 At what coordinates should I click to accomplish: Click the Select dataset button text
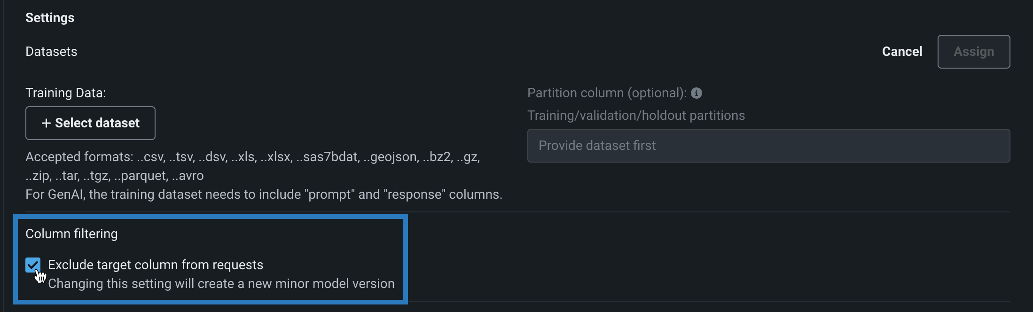coord(97,123)
